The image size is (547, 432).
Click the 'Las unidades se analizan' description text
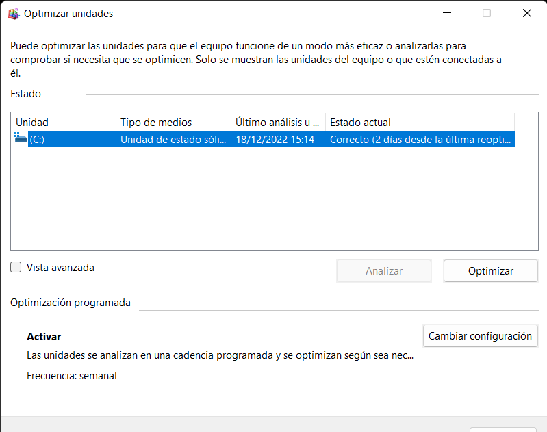pos(220,355)
